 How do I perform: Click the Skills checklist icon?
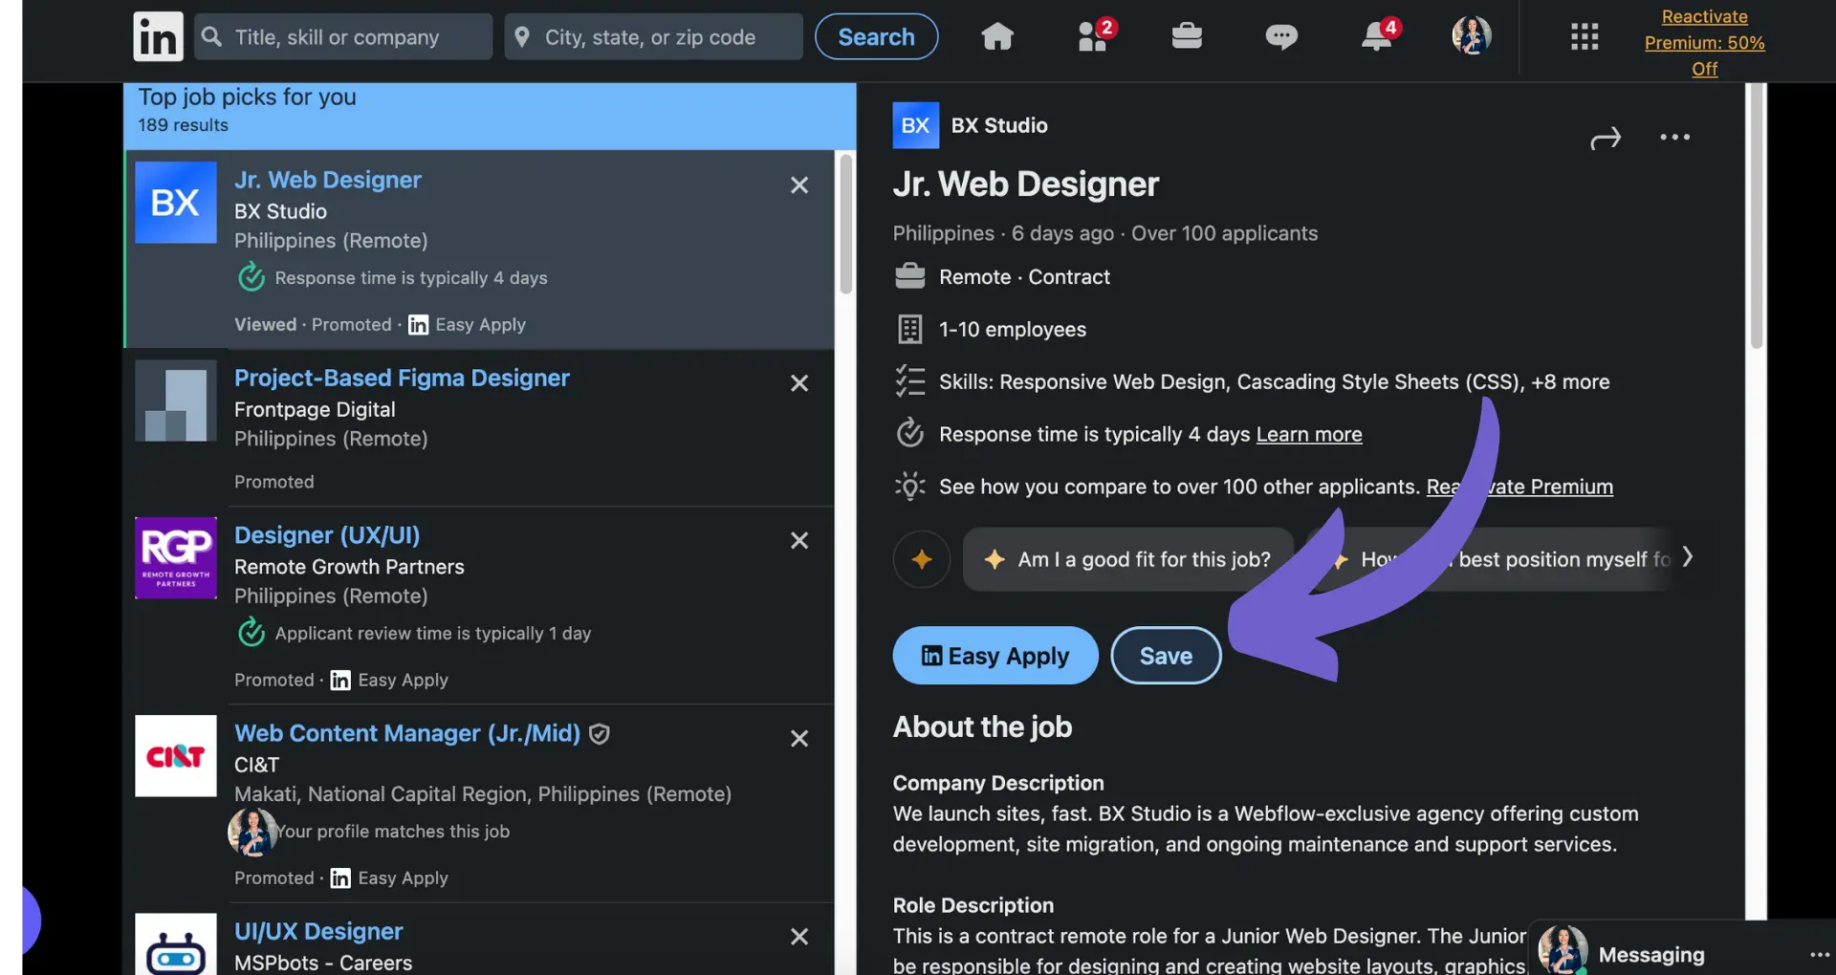pyautogui.click(x=909, y=381)
